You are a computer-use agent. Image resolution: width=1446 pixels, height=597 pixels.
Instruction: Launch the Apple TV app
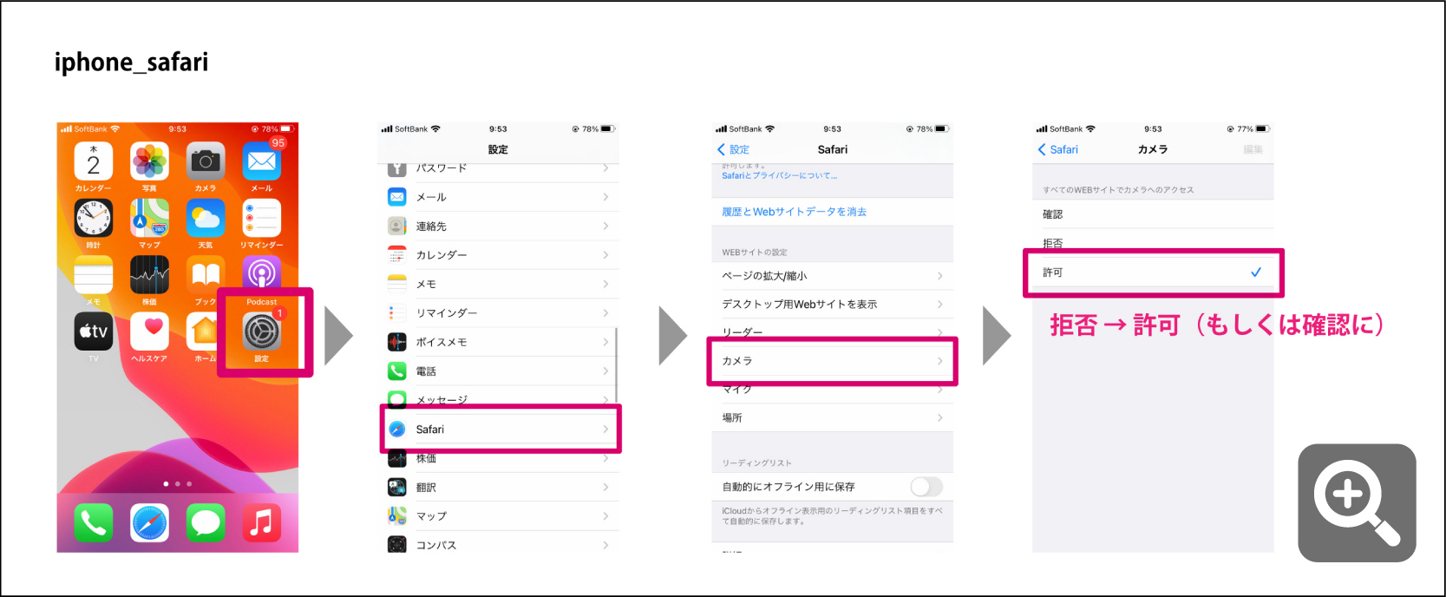(93, 331)
